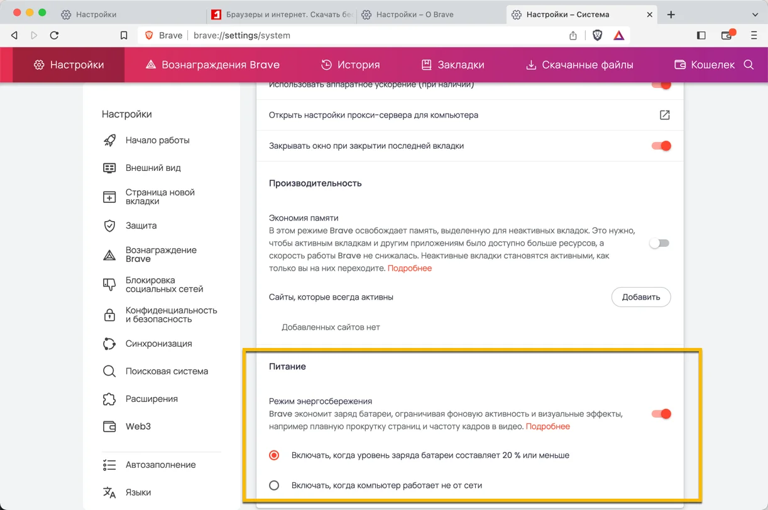Click the search icon in settings header
Image resolution: width=768 pixels, height=510 pixels.
[x=749, y=65]
